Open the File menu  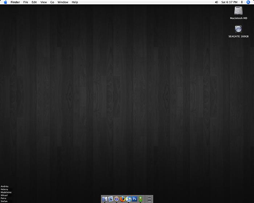pos(25,2)
